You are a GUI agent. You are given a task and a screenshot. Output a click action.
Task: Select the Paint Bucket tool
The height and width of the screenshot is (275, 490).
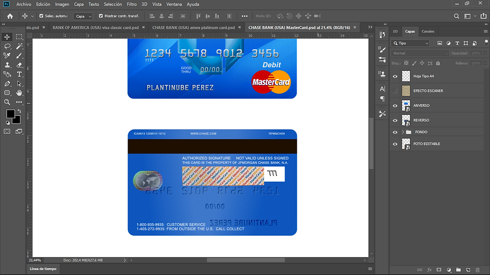[x=7, y=74]
